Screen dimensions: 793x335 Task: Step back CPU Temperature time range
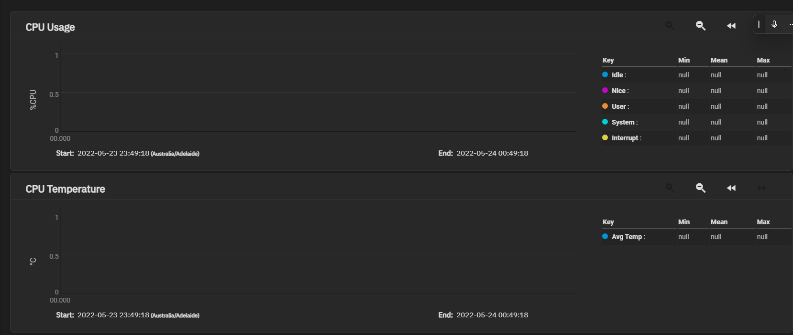click(x=731, y=188)
